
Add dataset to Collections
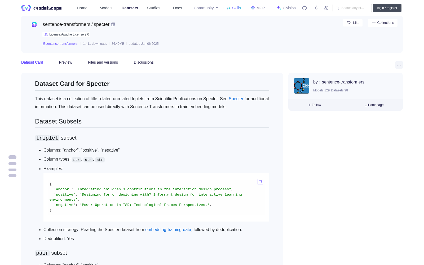coord(383,23)
